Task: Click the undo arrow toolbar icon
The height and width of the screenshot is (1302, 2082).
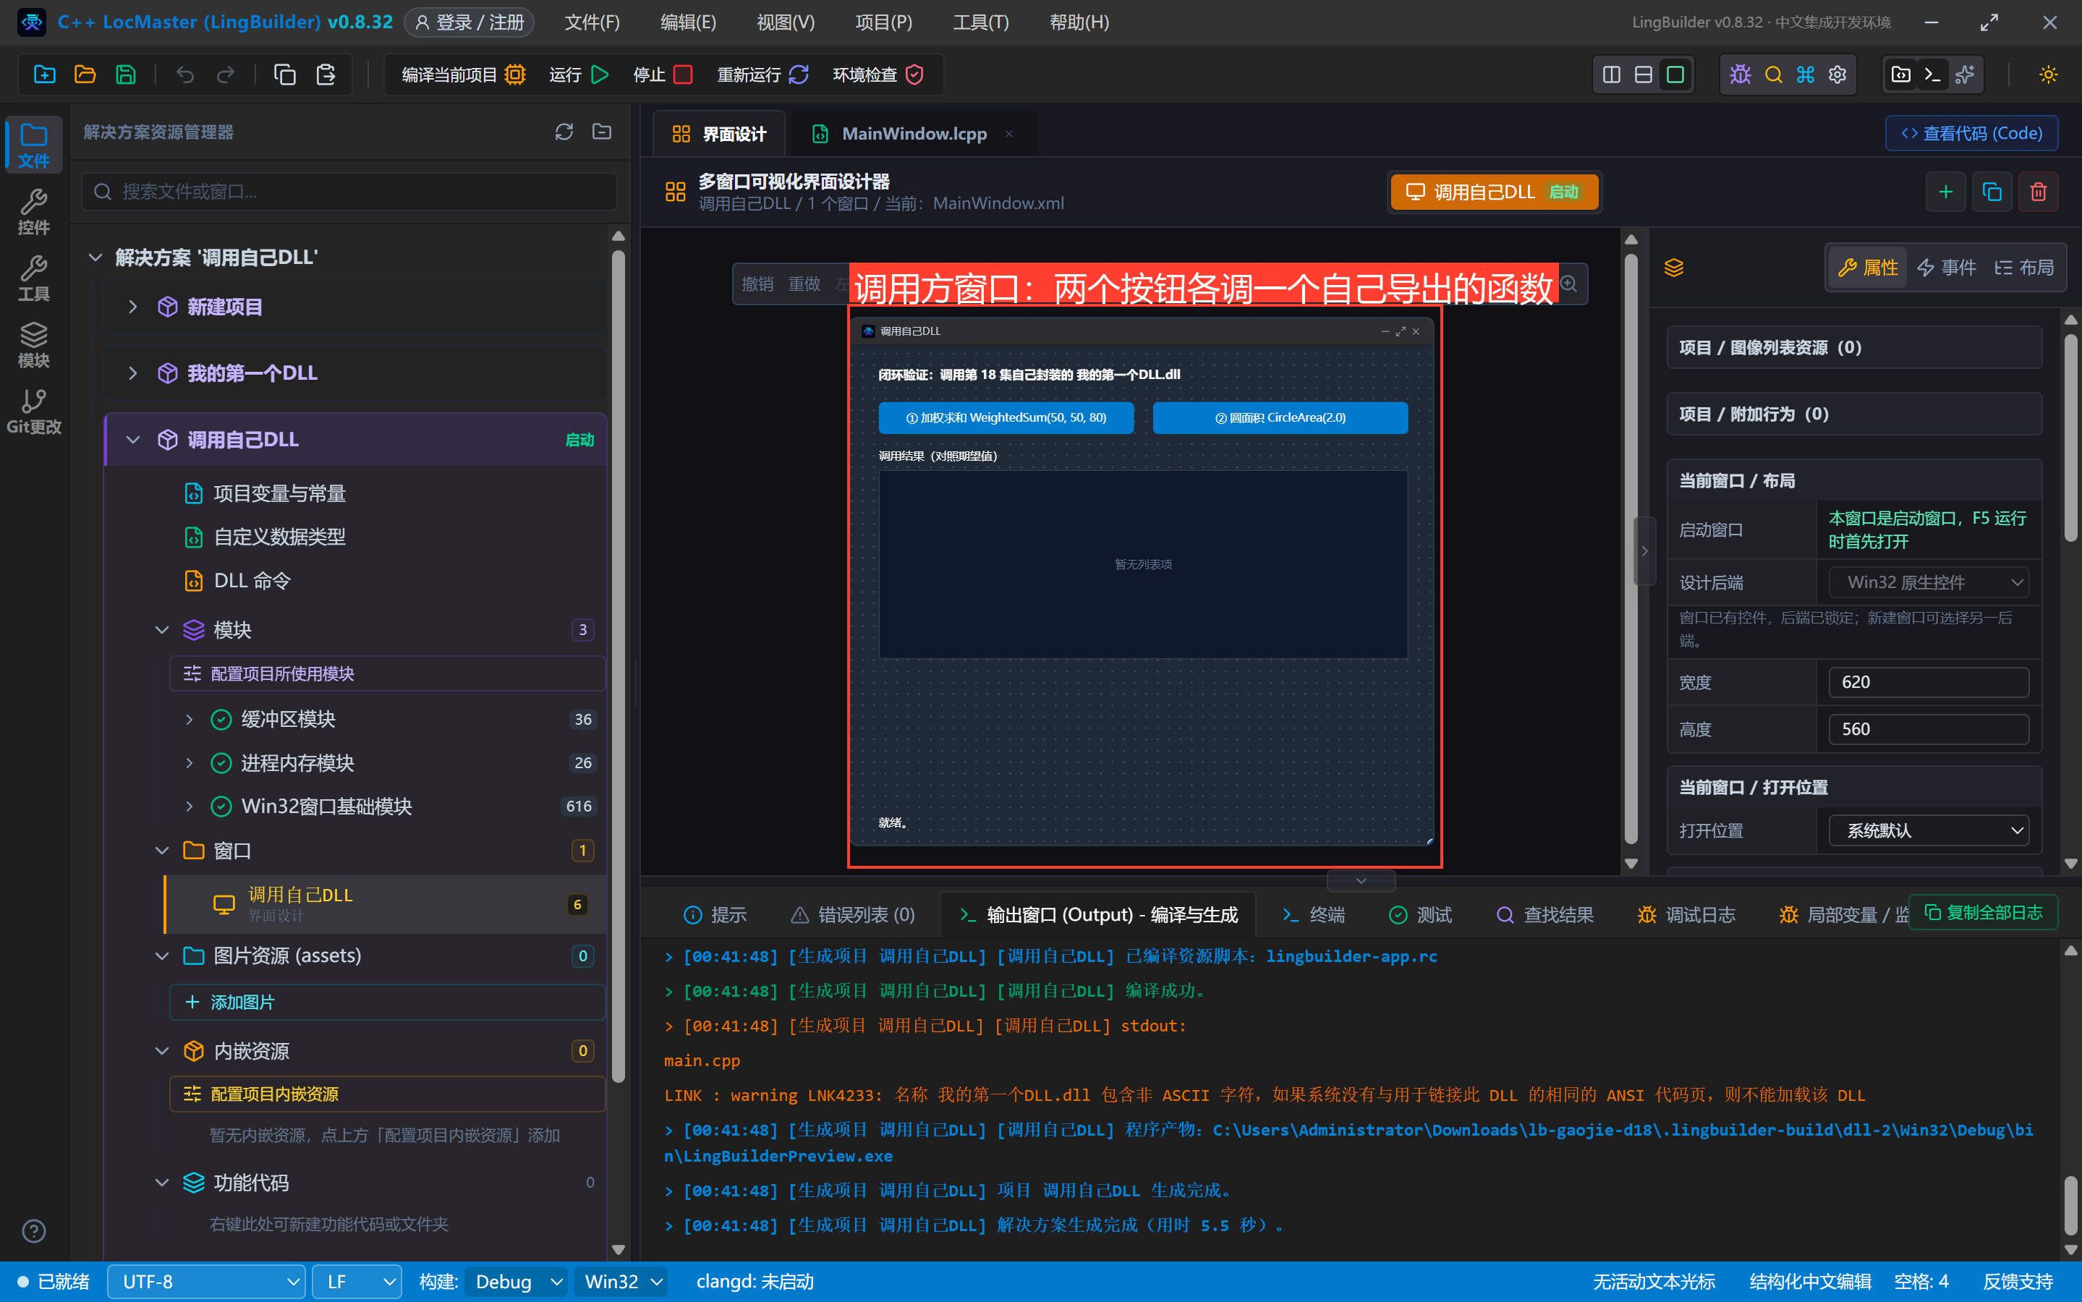Action: click(x=184, y=75)
